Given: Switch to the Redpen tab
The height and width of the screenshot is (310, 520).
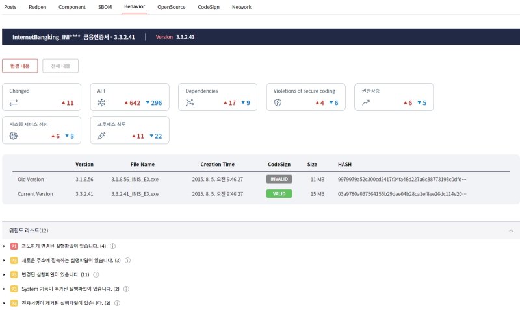Looking at the screenshot, I should point(38,7).
